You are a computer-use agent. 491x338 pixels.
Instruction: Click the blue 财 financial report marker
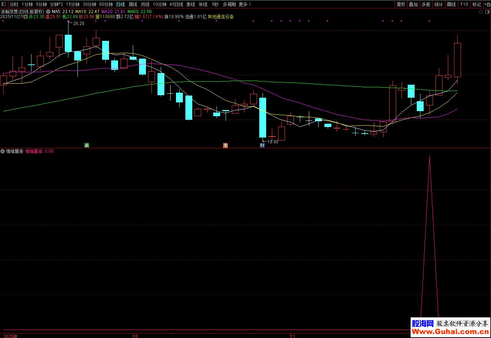[x=262, y=145]
